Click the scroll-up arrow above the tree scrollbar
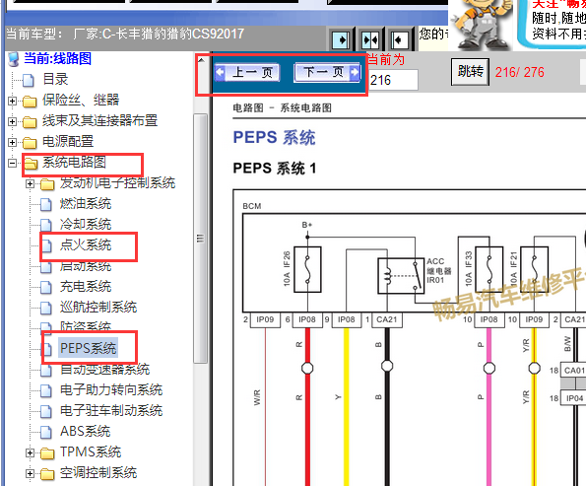 pyautogui.click(x=201, y=60)
